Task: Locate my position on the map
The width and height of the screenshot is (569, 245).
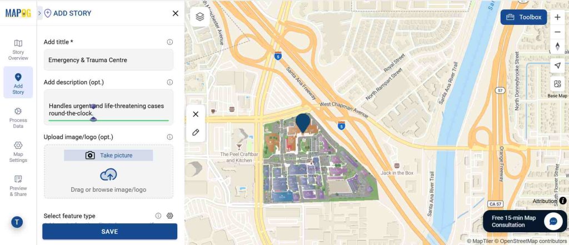Action: click(x=557, y=66)
